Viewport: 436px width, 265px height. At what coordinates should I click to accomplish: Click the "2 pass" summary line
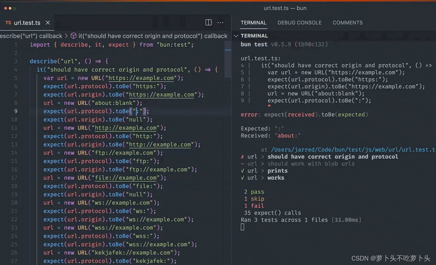click(254, 192)
